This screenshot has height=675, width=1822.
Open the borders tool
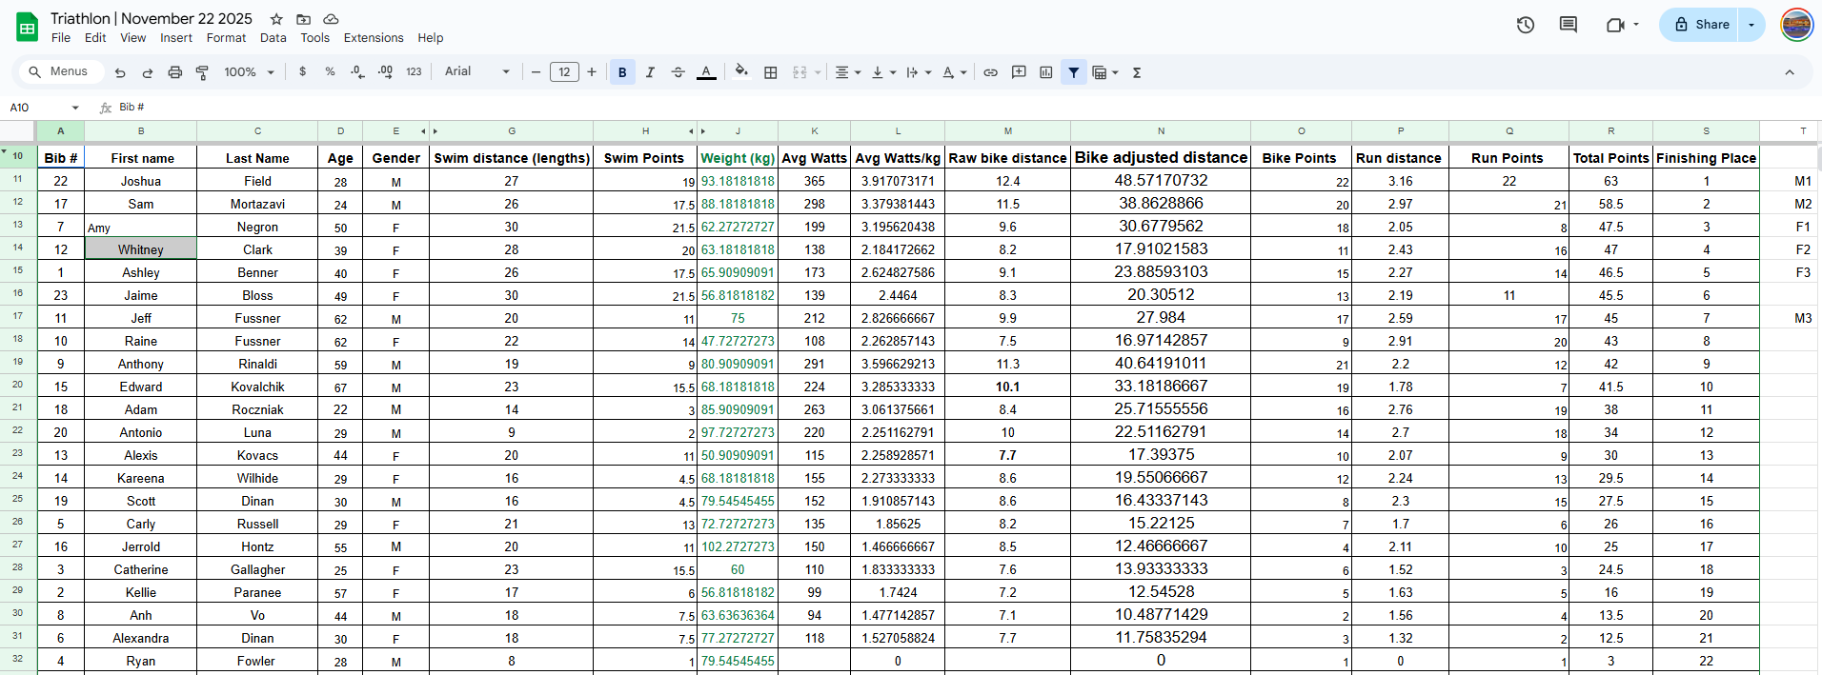tap(771, 72)
